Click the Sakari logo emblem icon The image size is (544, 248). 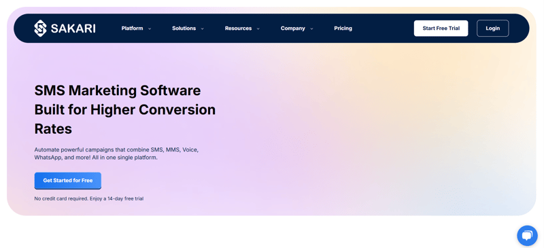40,28
